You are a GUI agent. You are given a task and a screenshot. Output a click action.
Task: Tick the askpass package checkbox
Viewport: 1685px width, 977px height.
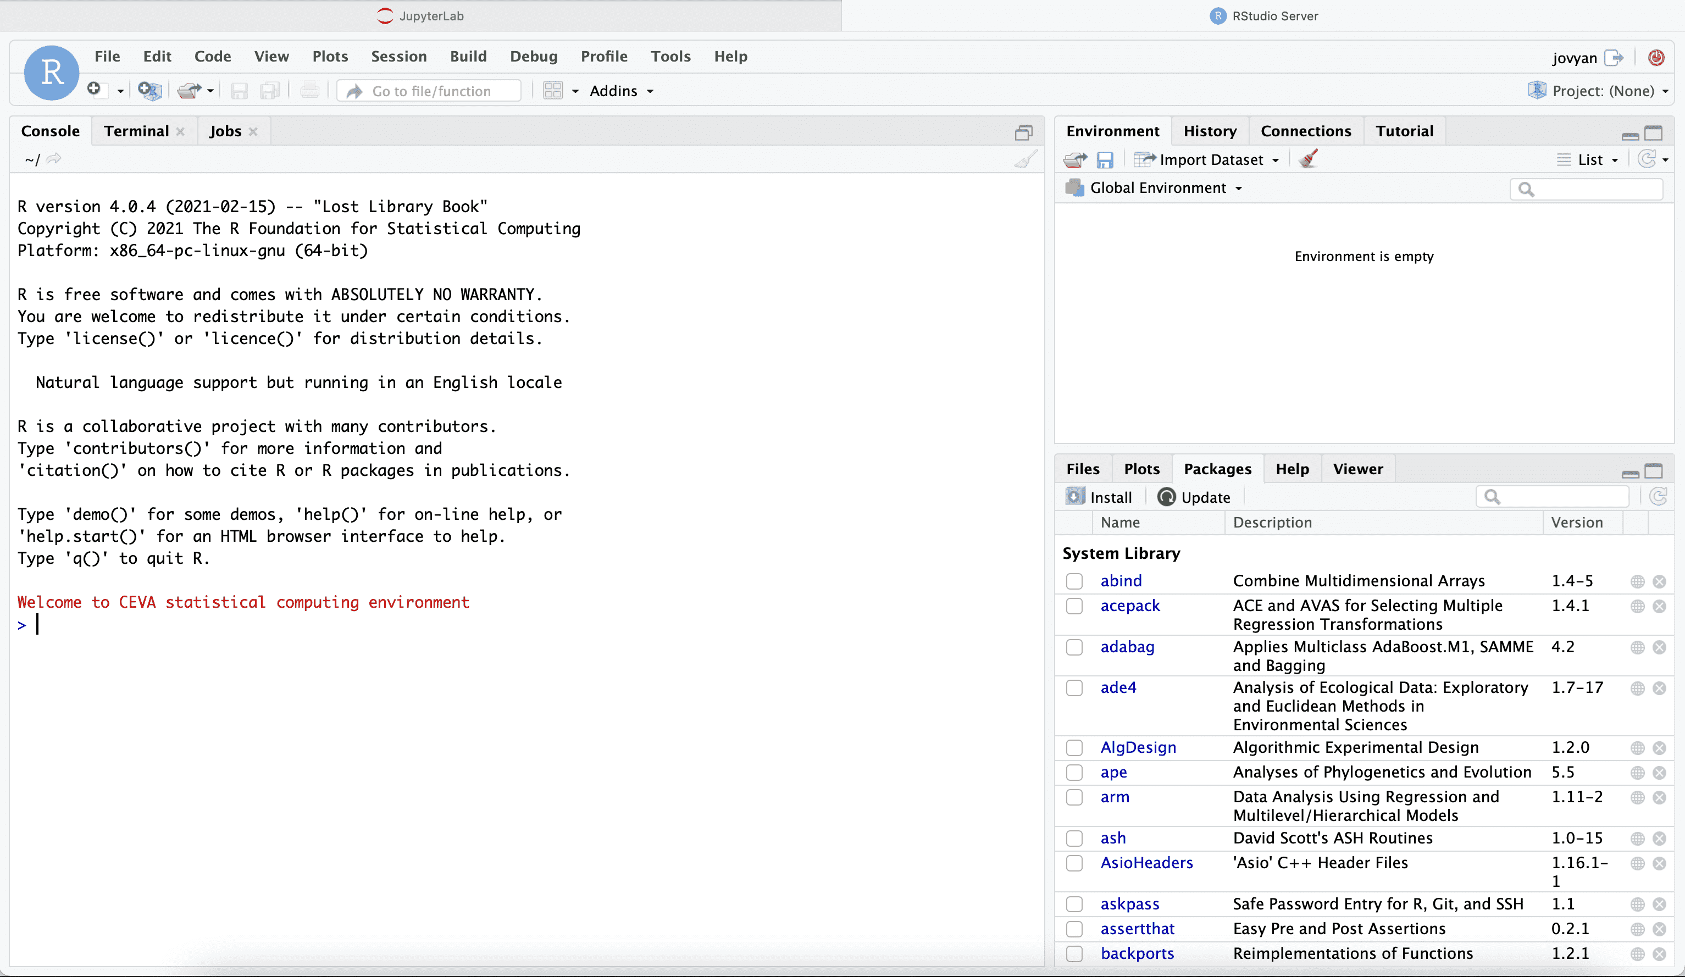1074,904
